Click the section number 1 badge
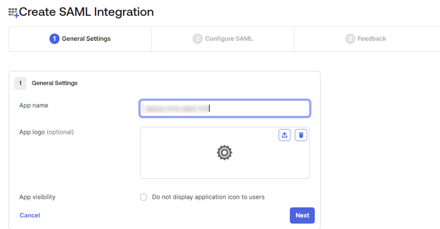The image size is (440, 229). (x=20, y=83)
